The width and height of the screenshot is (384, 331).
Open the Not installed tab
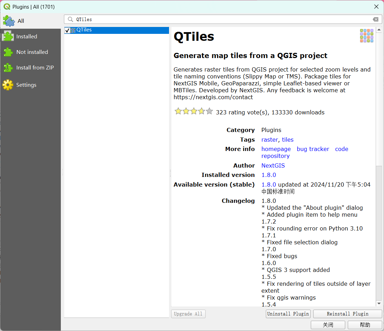30,52
